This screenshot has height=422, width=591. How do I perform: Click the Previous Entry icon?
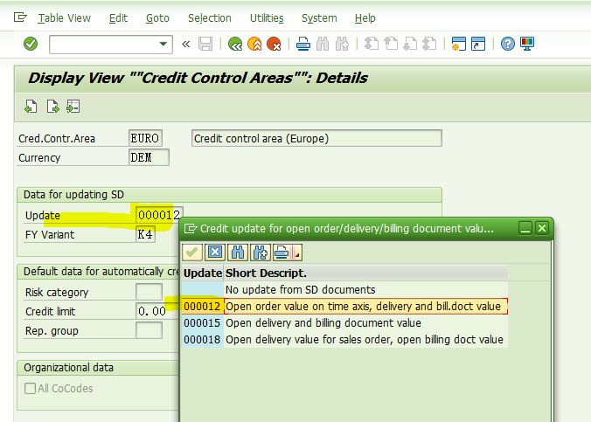point(31,107)
